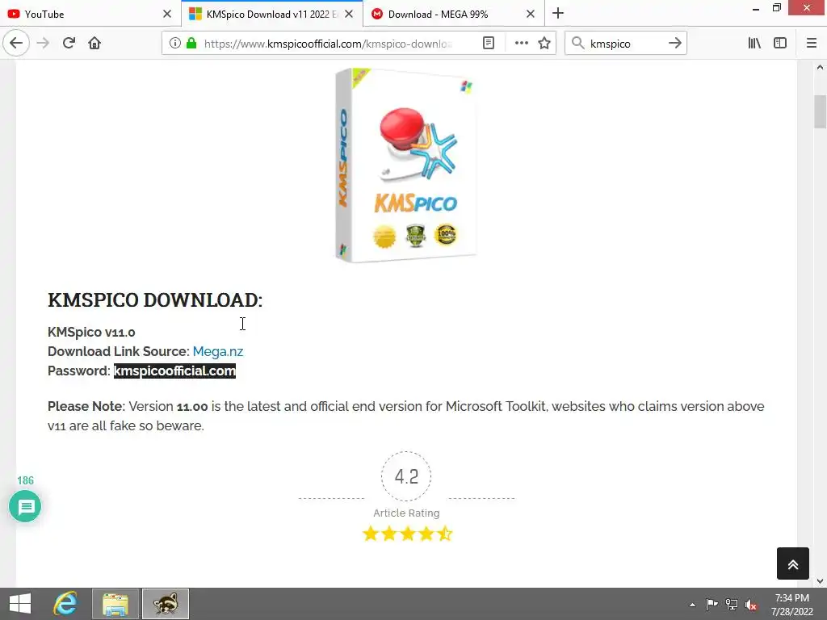
Task: Click the address bar URL field
Action: click(x=330, y=44)
